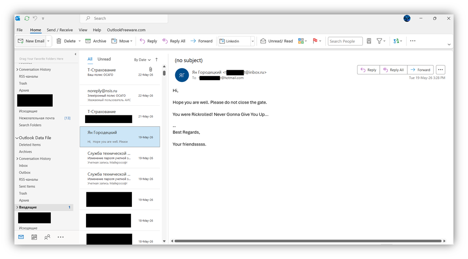Toggle Unread/Read status of message
The image size is (468, 259).
tap(277, 41)
